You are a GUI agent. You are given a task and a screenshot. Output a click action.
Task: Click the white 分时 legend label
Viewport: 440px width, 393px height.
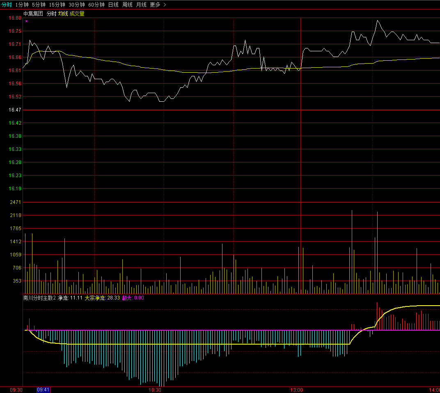(51, 14)
